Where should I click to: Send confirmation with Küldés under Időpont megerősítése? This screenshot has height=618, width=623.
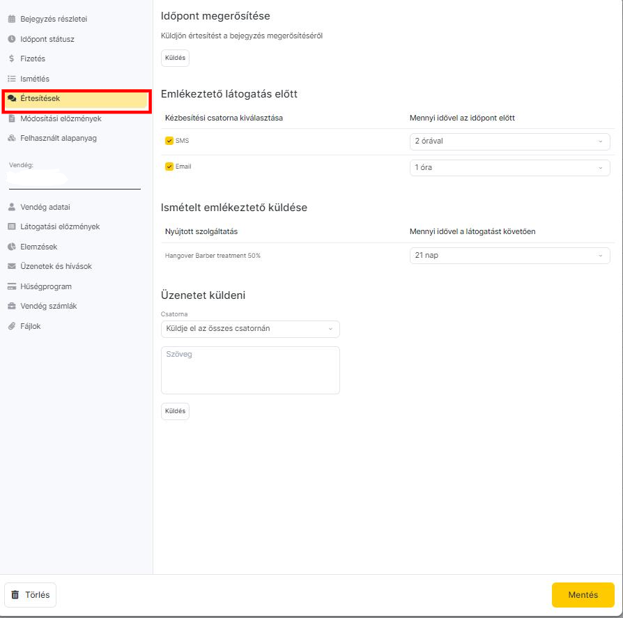click(175, 58)
